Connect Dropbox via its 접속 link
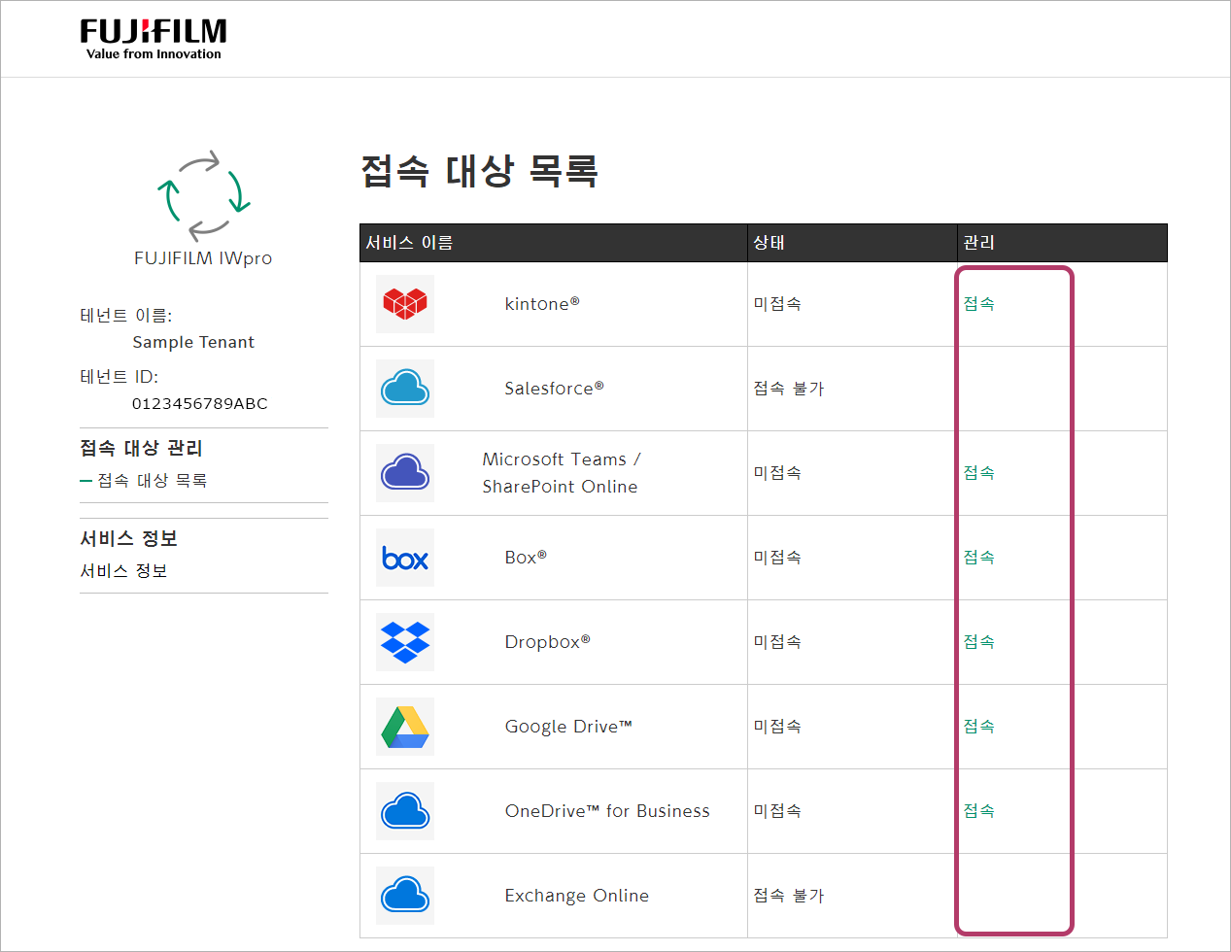This screenshot has width=1231, height=952. click(978, 642)
